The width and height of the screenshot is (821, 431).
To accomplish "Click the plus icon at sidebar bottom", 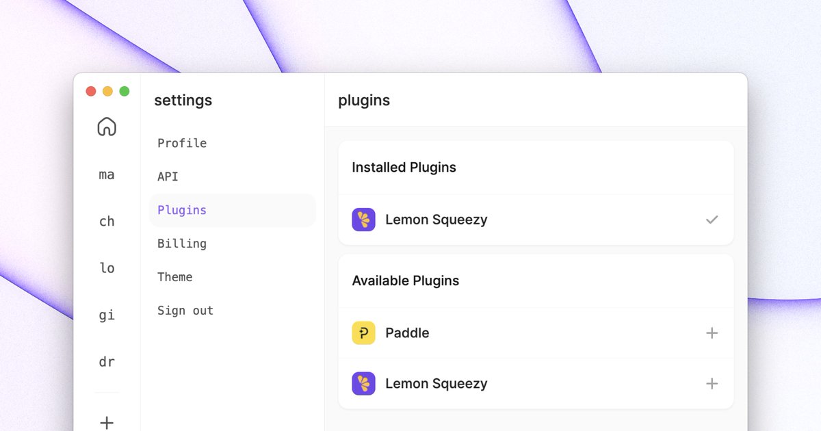I will click(x=107, y=422).
